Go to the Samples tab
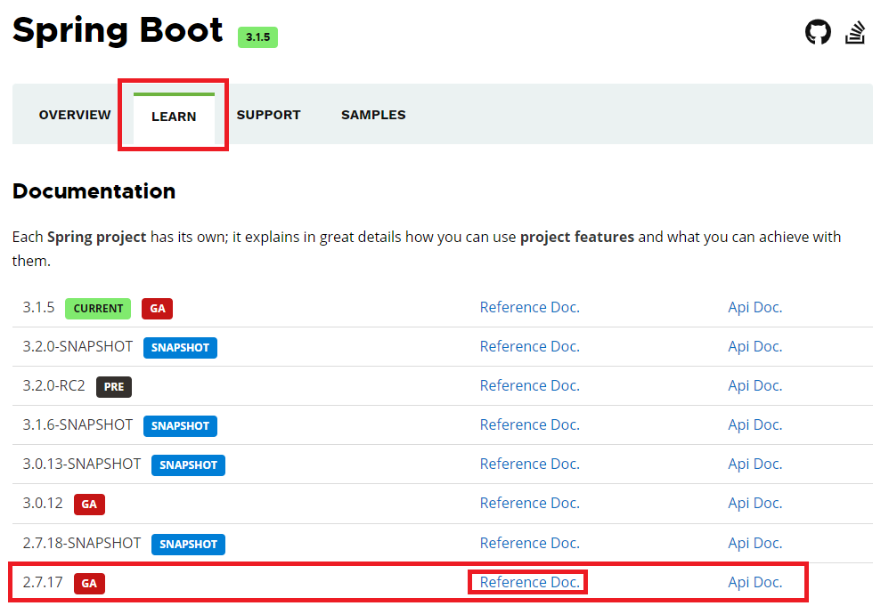Viewport: 889px width, 606px height. [x=373, y=115]
